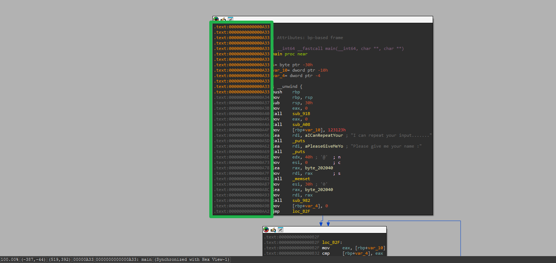
Task: Follow the call to sub_91B
Action: coord(301,114)
